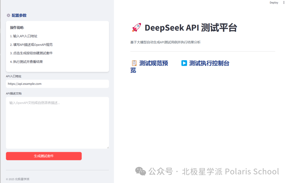Screen dimensions: 288x183
Task: Click step 3 点击生成按钮创建测试套件
Action: coord(31,53)
